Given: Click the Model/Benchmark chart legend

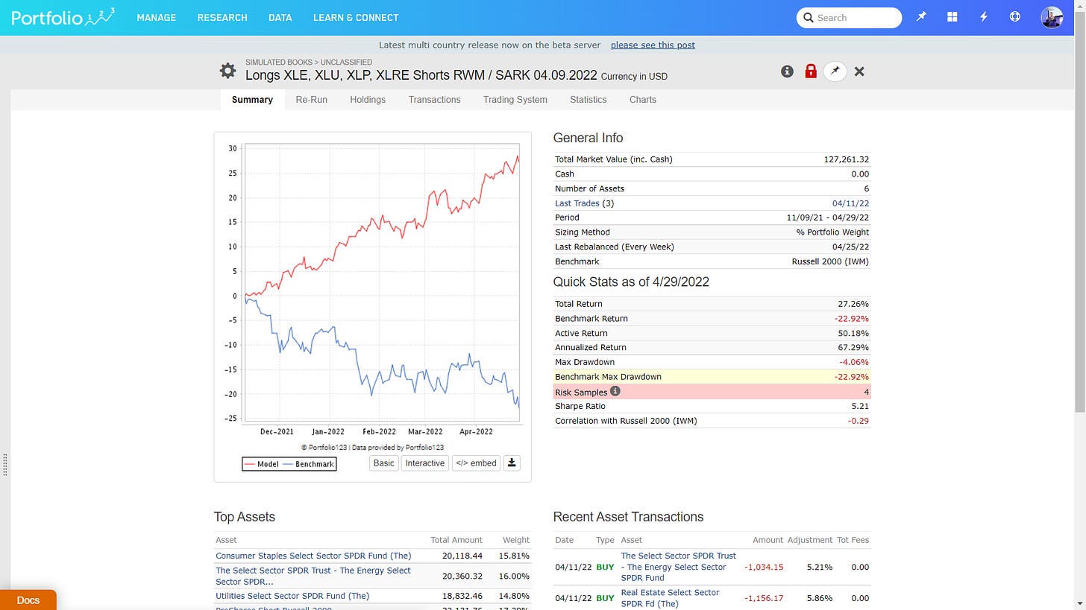Looking at the screenshot, I should [x=289, y=463].
